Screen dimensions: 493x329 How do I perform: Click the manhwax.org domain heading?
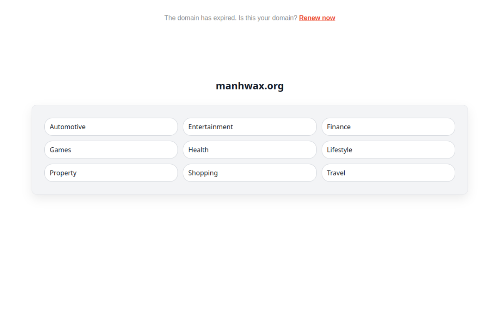(250, 86)
